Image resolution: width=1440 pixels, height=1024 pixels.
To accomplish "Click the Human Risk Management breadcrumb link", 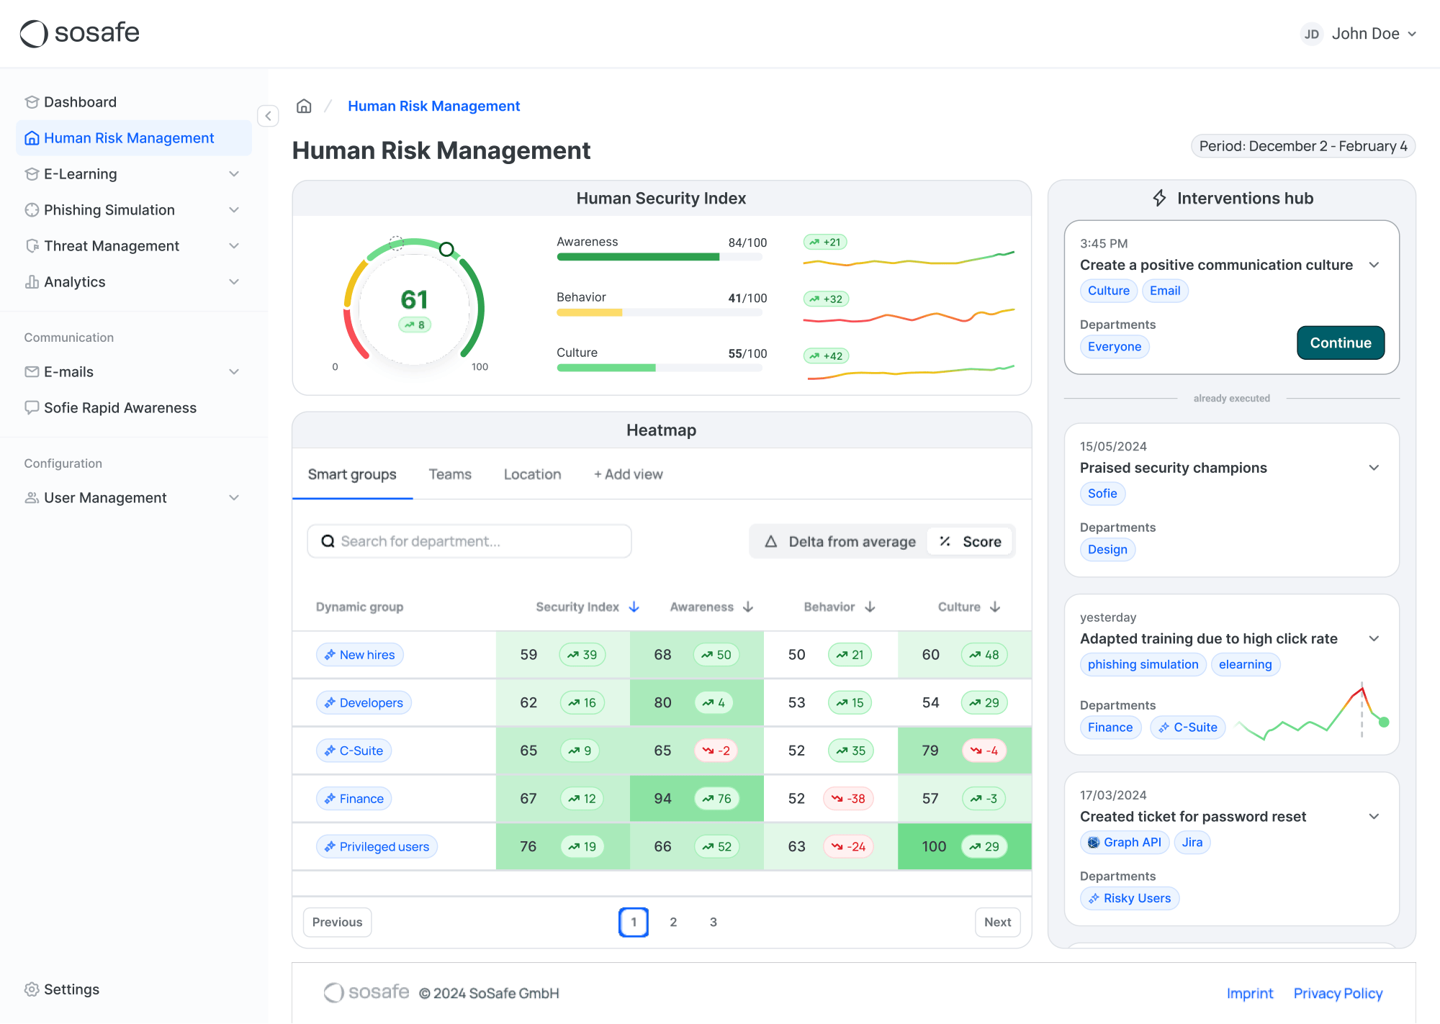I will pyautogui.click(x=433, y=107).
